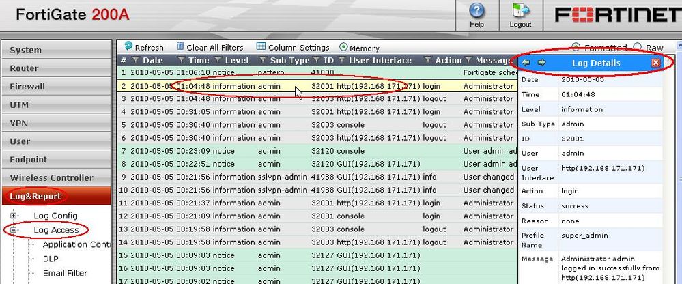This screenshot has width=682, height=284.
Task: Click the Logout icon
Action: click(521, 11)
